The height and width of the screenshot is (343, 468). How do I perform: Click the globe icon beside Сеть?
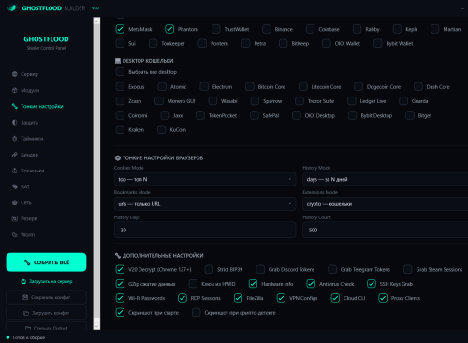tap(15, 202)
